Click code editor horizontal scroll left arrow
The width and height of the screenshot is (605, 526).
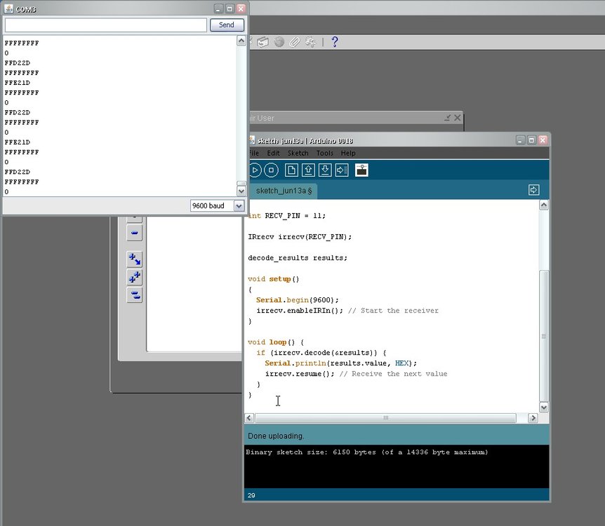tap(249, 418)
